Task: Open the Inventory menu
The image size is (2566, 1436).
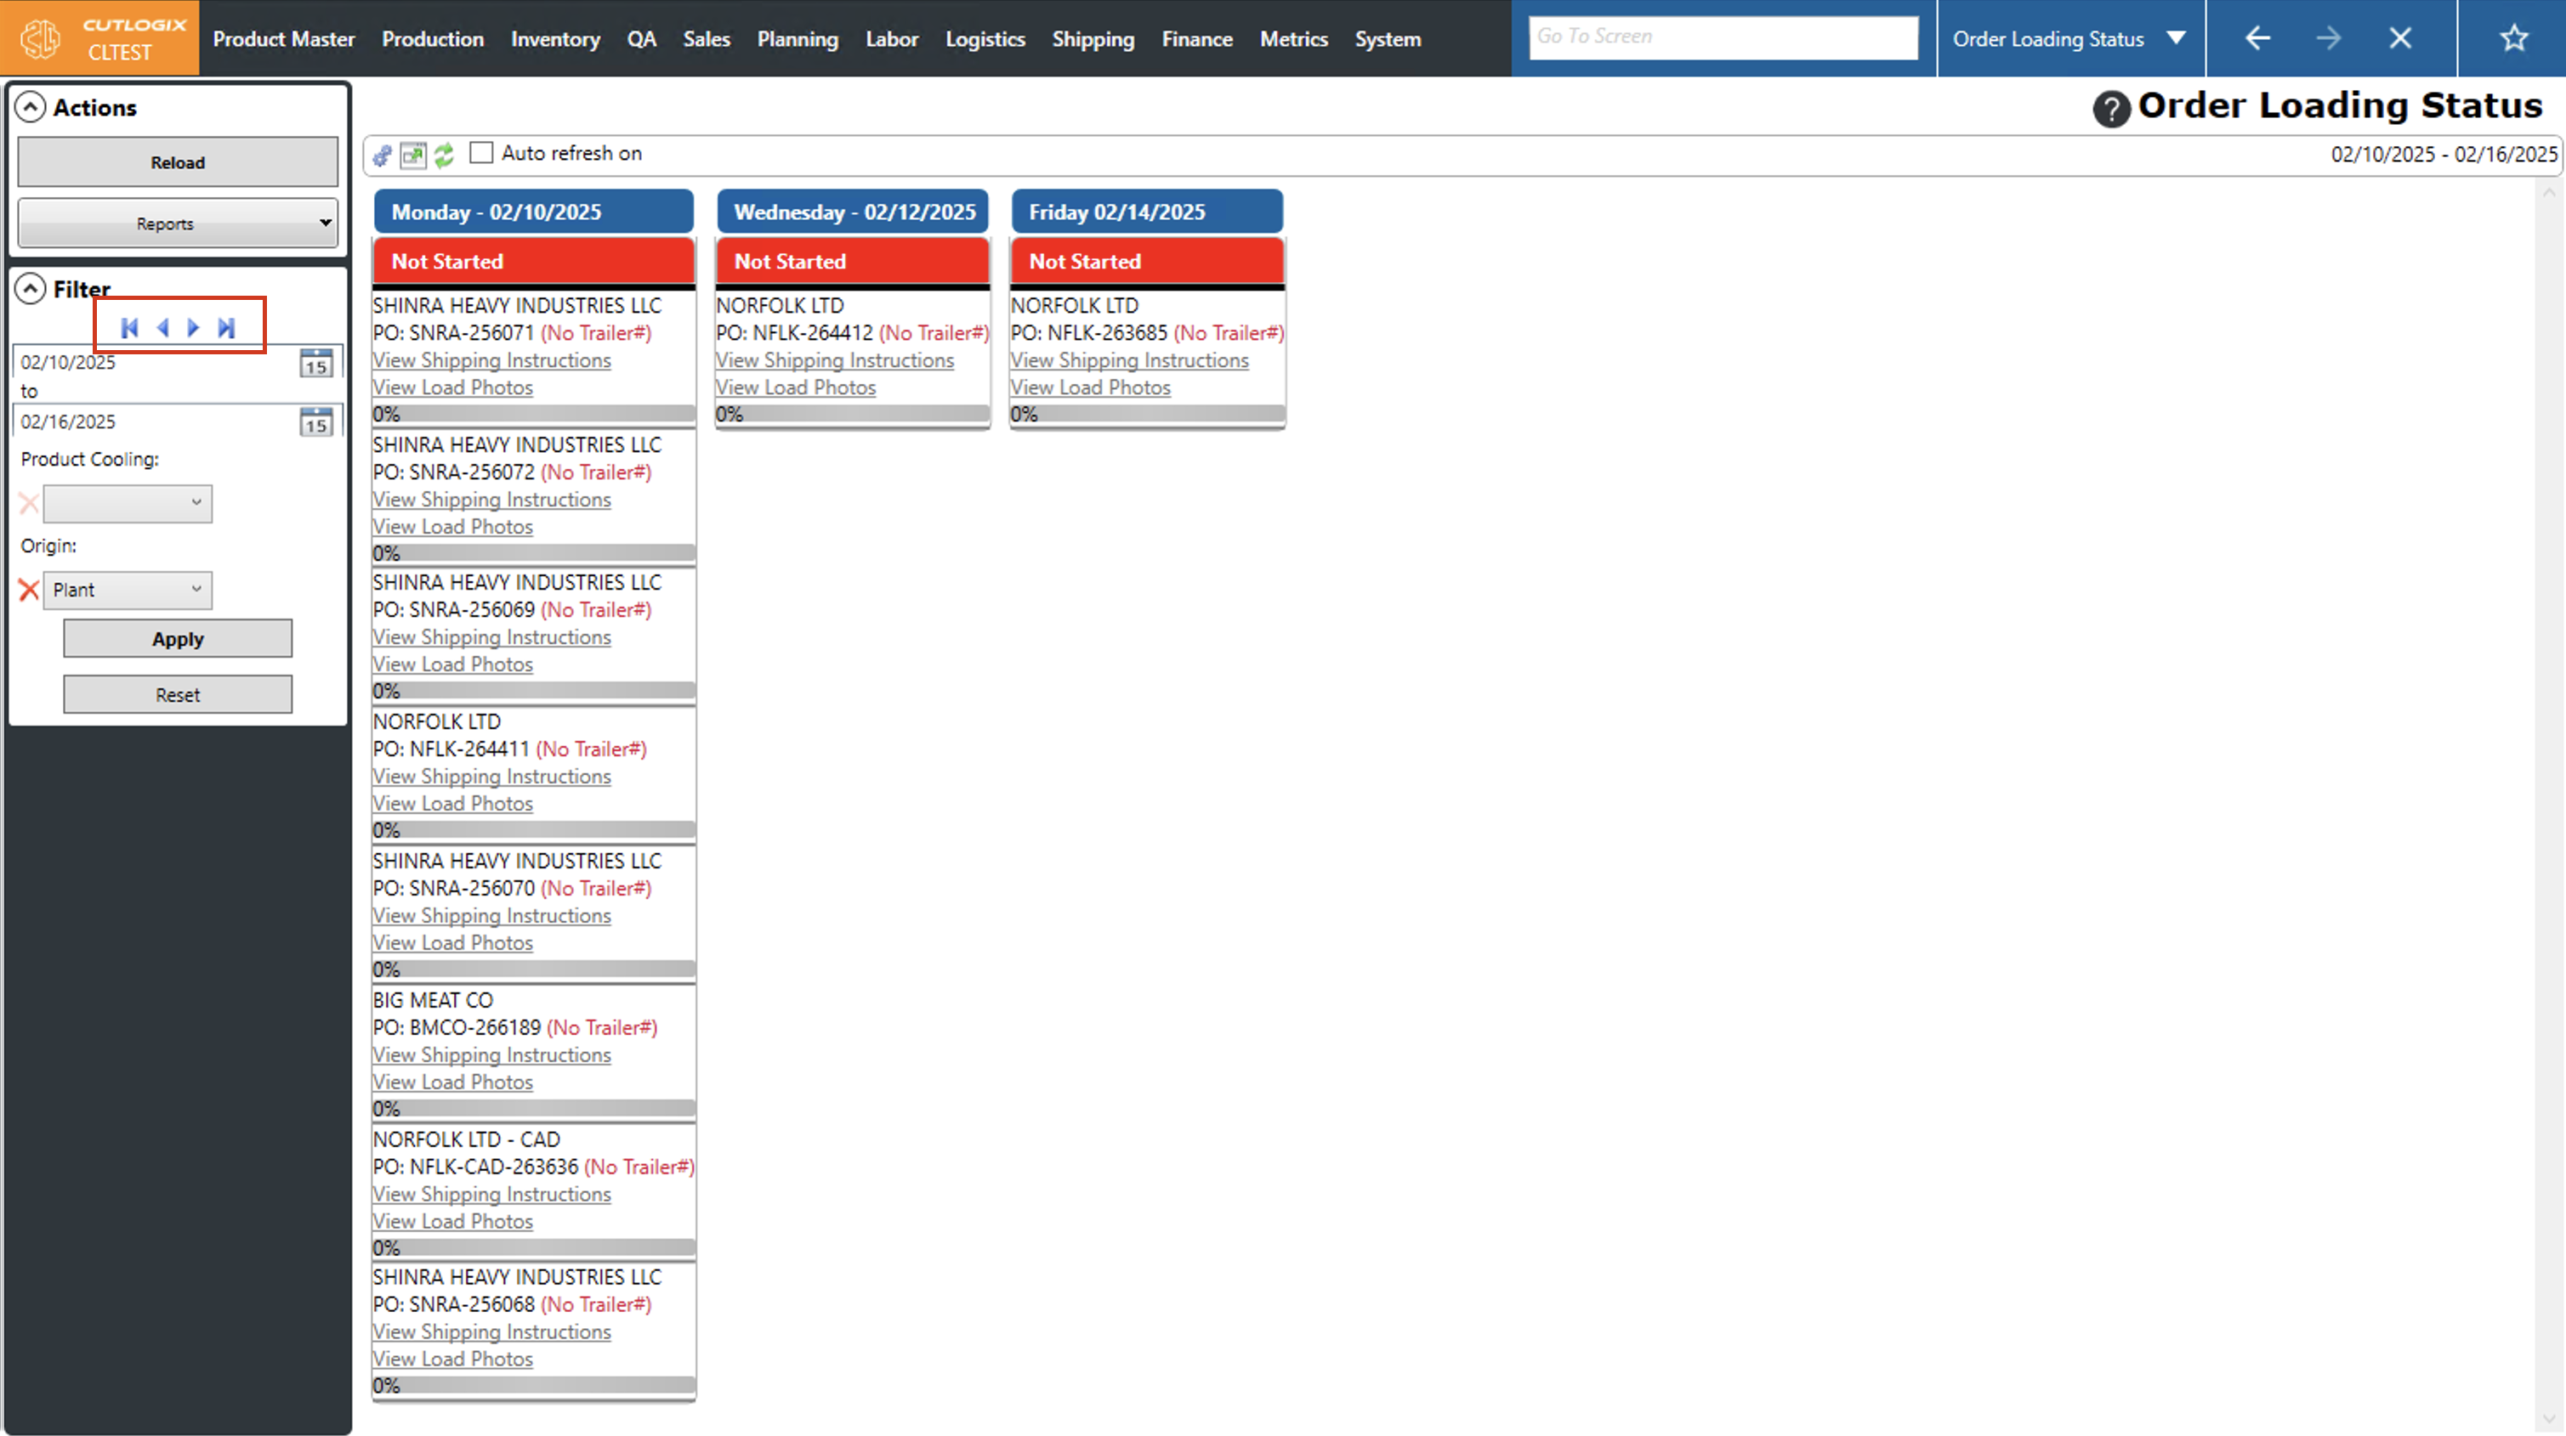Action: pyautogui.click(x=555, y=39)
